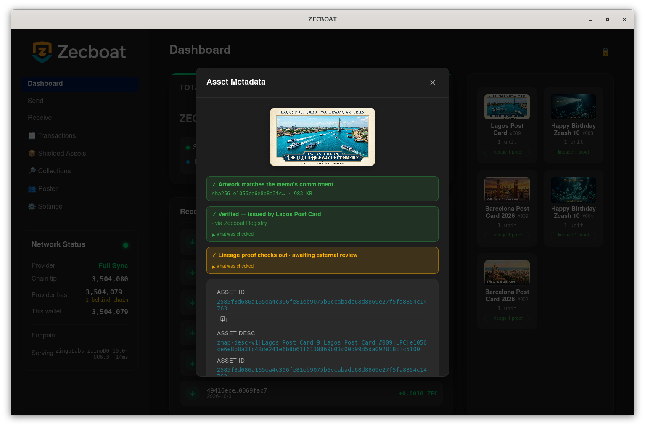Minimize the ZECBOAT window
Screen dimensions: 645x427
tap(591, 19)
